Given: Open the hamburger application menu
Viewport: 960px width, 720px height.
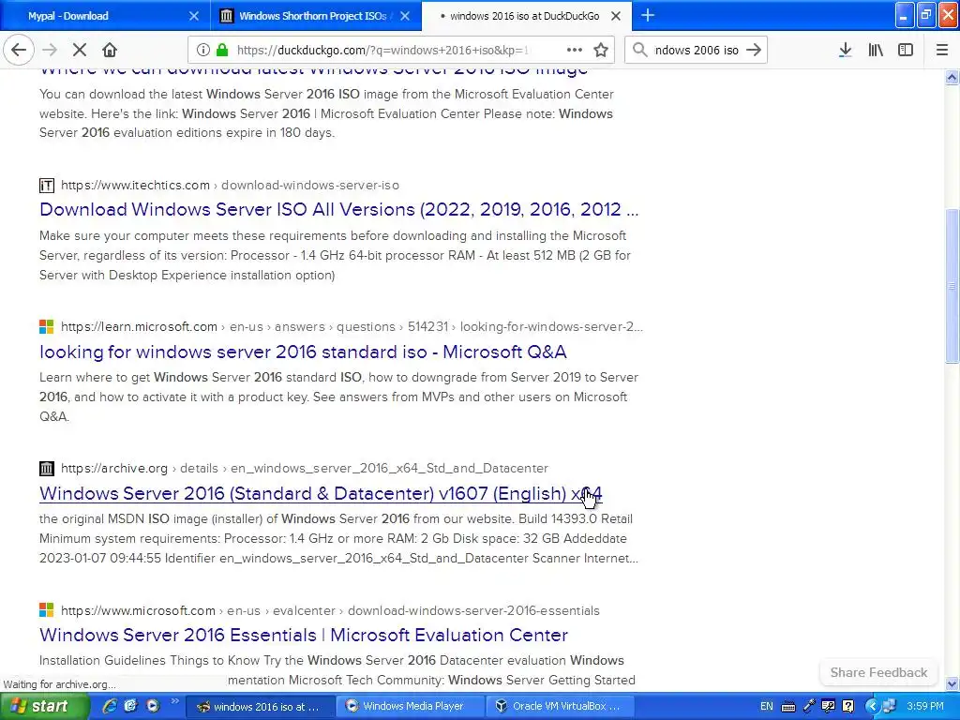Looking at the screenshot, I should [x=942, y=51].
